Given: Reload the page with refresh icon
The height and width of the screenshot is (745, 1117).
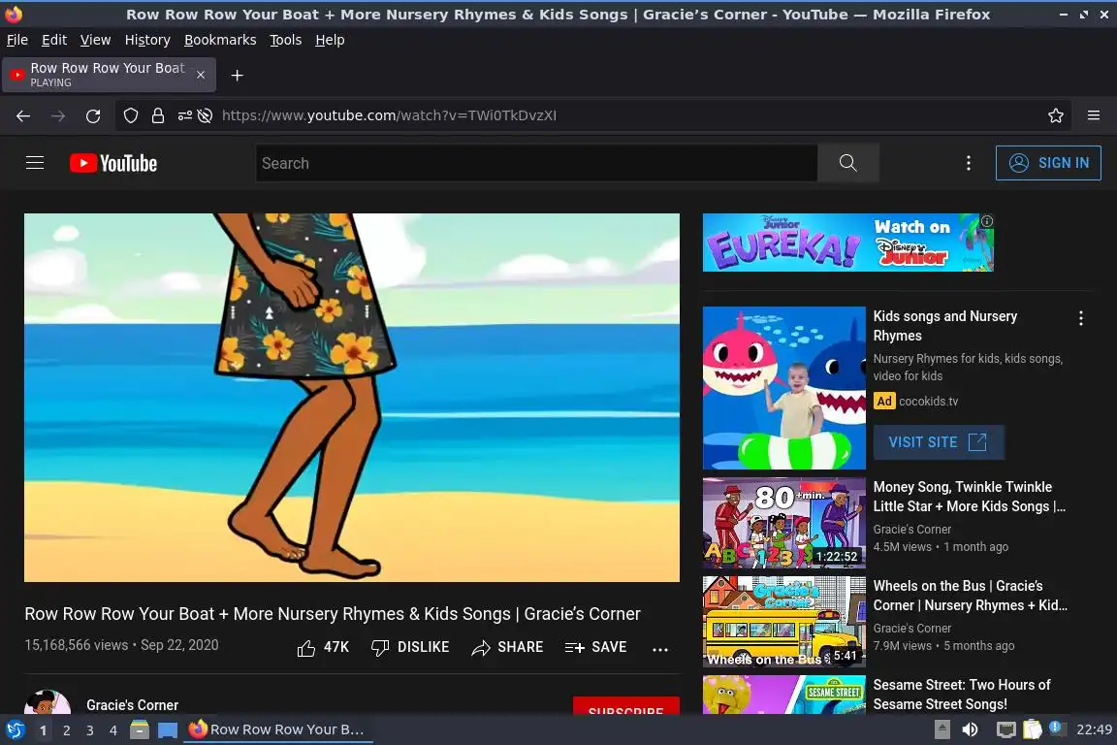Looking at the screenshot, I should click(93, 115).
